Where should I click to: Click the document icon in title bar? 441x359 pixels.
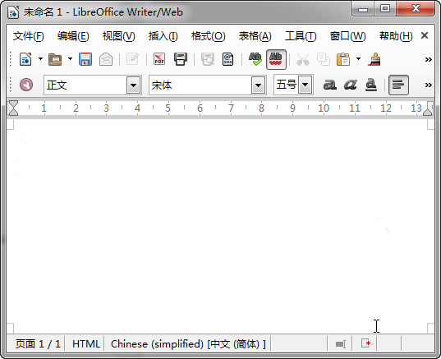(x=13, y=12)
